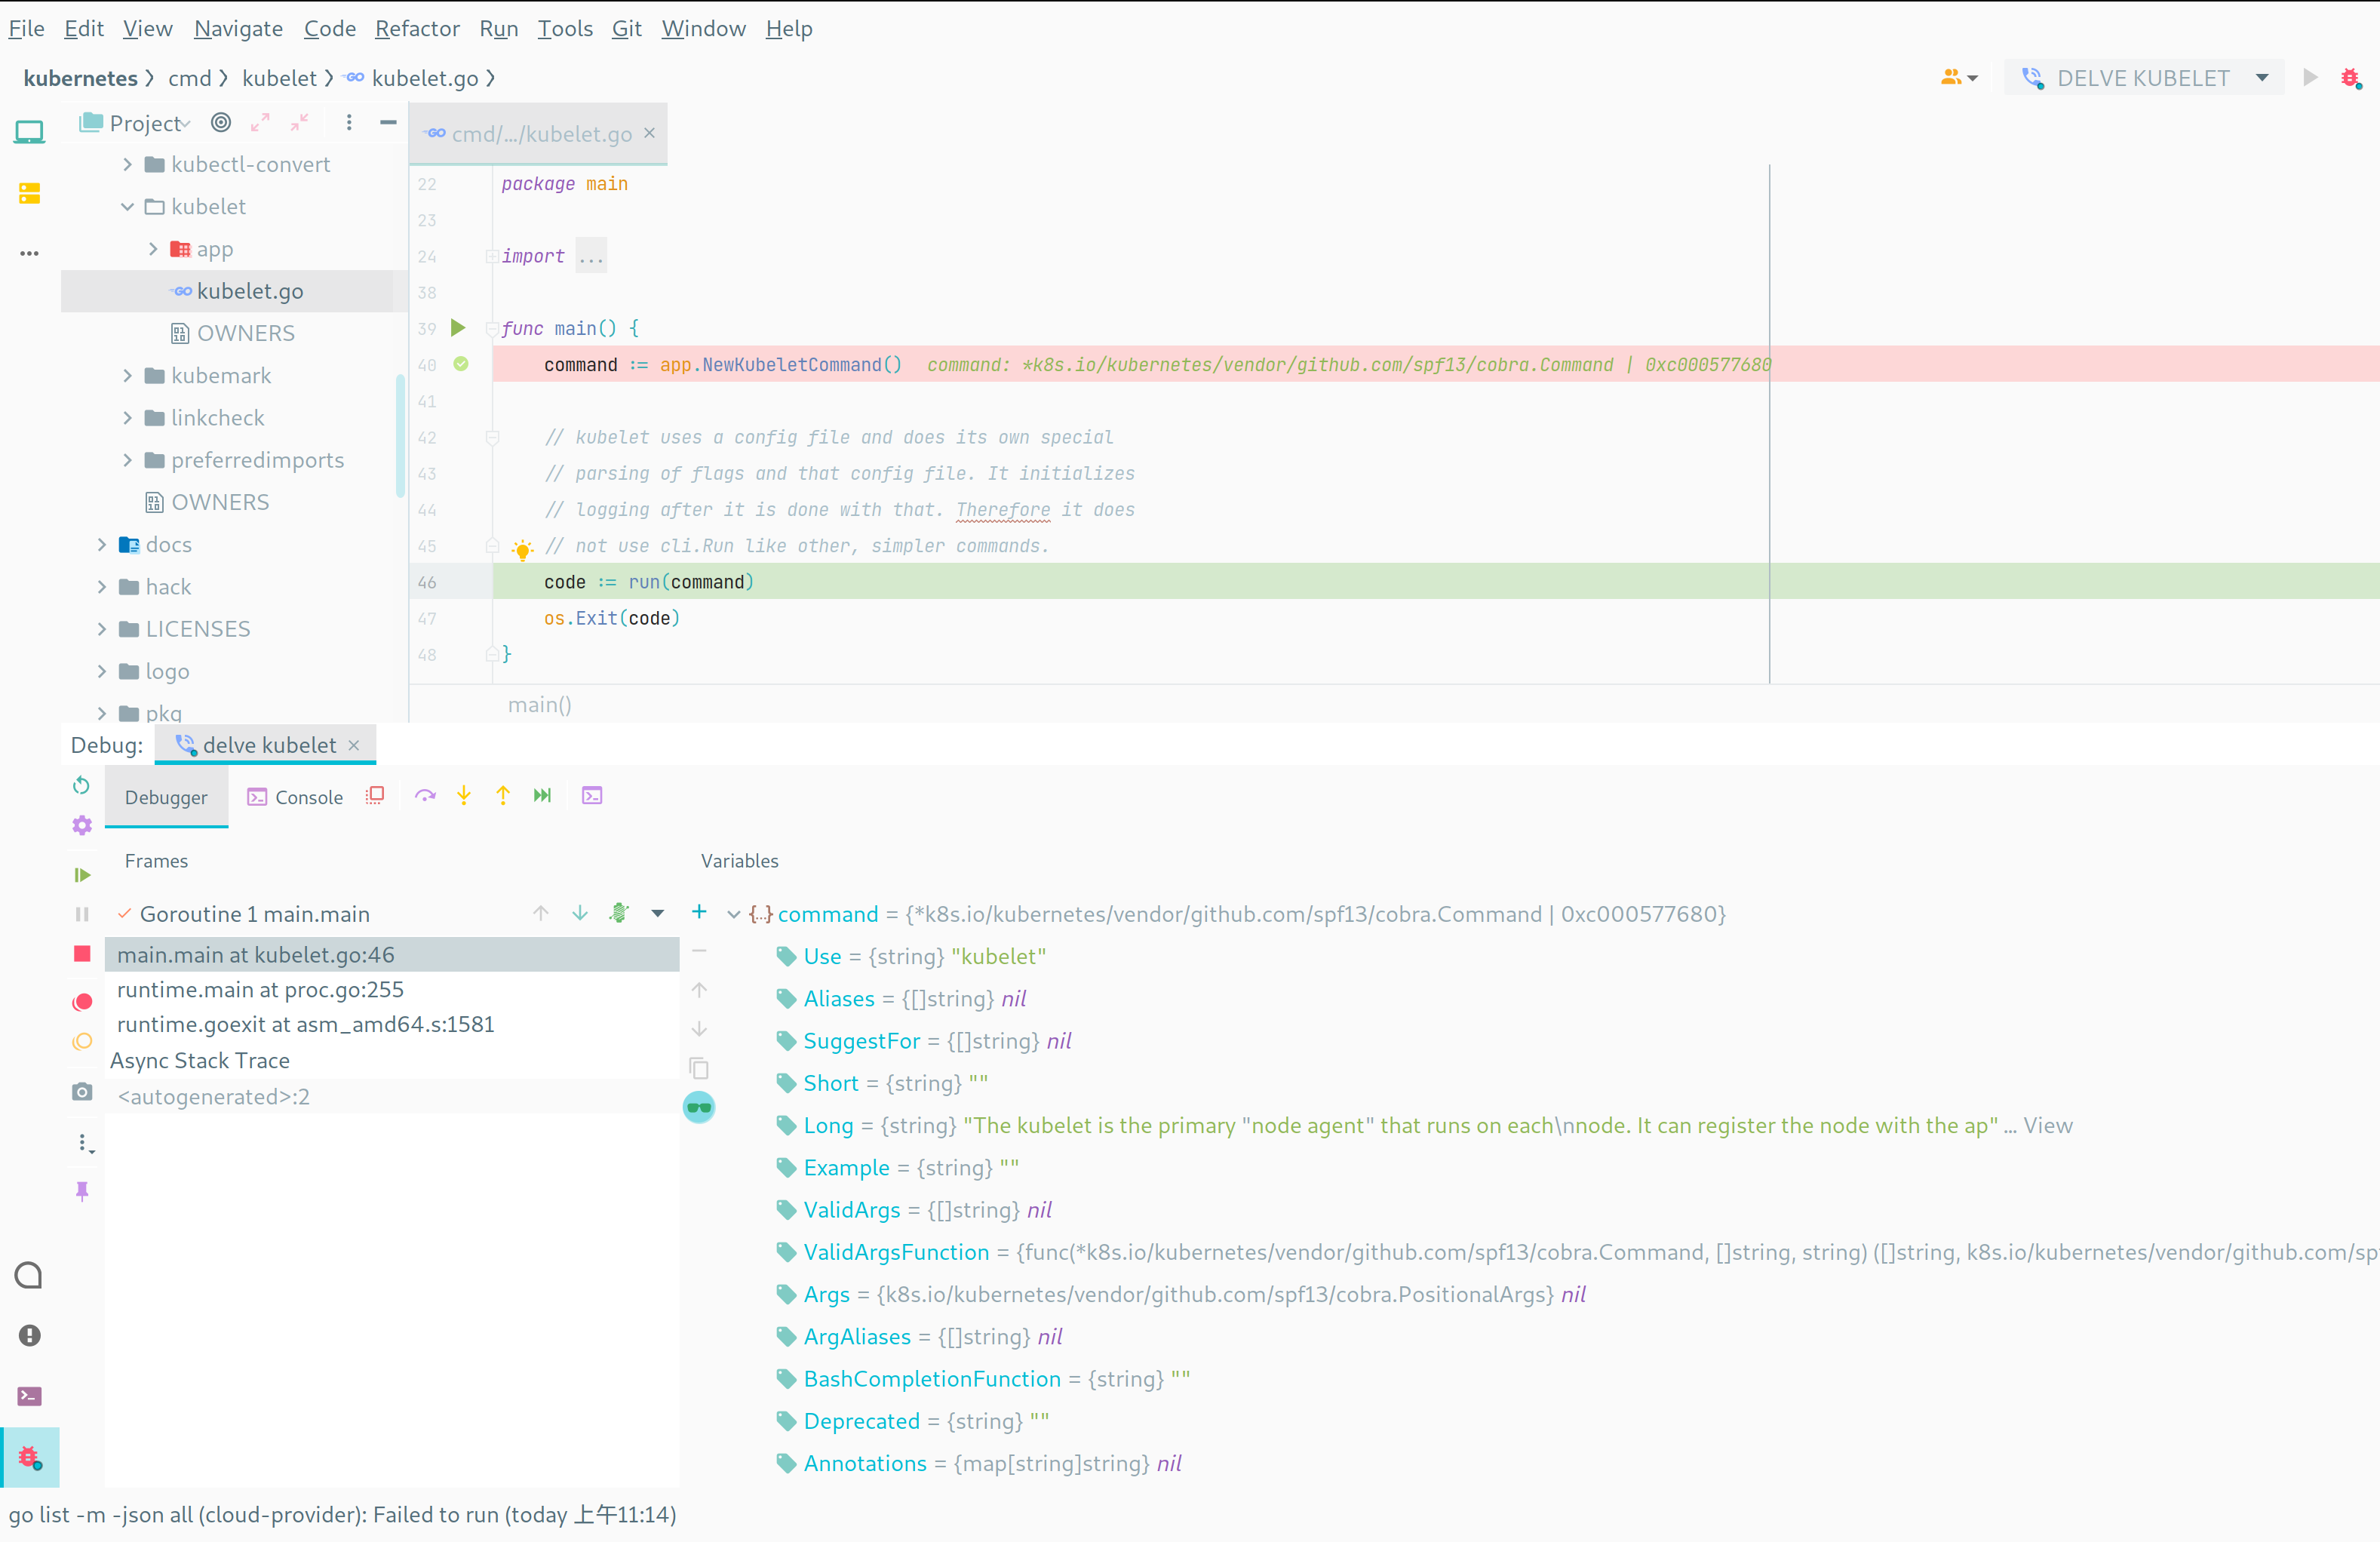Image resolution: width=2380 pixels, height=1542 pixels.
Task: Click the Expand All icon in Project panel
Action: point(260,122)
